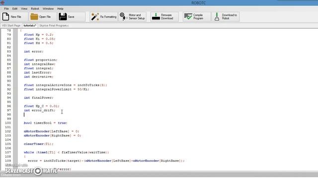This screenshot has width=318, height=178.
Task: Click the Save button label
Action: [71, 17]
